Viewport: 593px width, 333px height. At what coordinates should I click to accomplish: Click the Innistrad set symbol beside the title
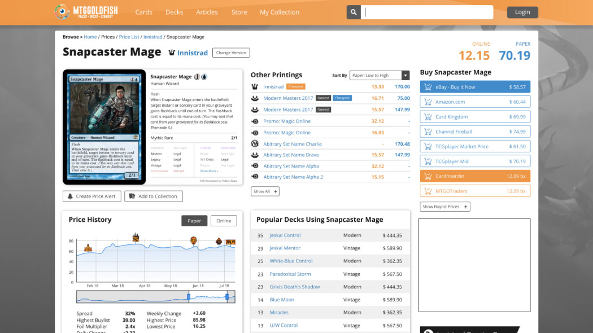[x=172, y=52]
